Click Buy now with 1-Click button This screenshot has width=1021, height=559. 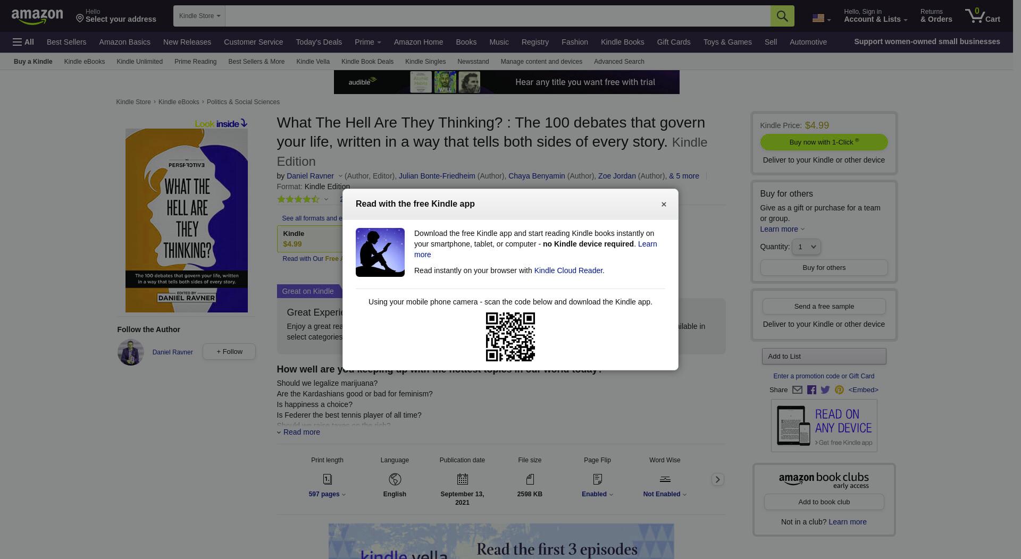[x=824, y=142]
